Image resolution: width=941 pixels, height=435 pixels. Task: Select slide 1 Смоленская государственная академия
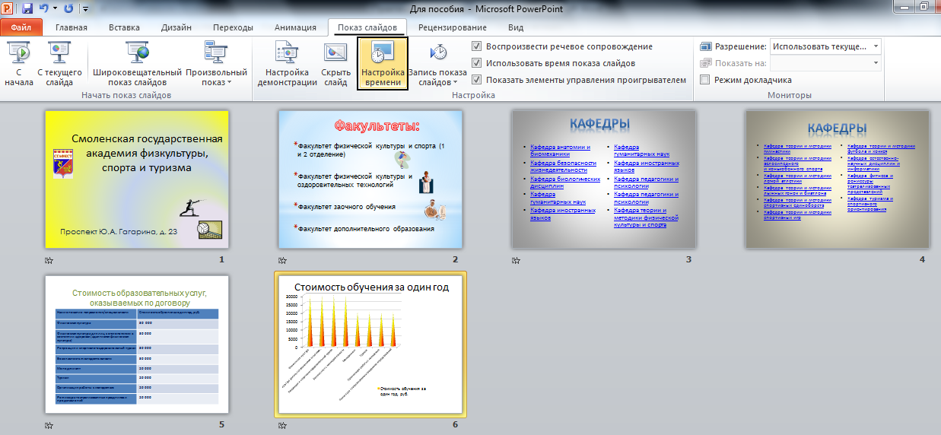137,179
